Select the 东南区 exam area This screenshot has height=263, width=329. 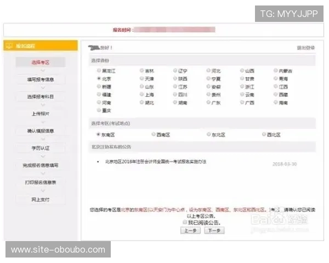coord(98,134)
